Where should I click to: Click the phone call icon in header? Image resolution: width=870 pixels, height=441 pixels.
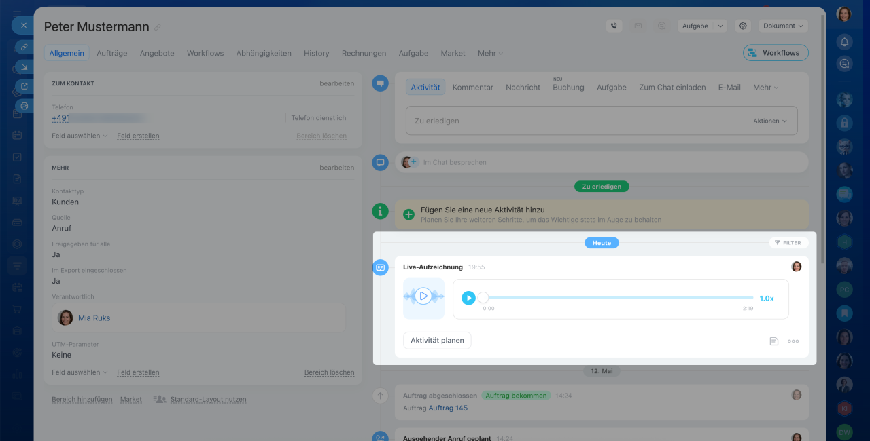click(x=614, y=26)
